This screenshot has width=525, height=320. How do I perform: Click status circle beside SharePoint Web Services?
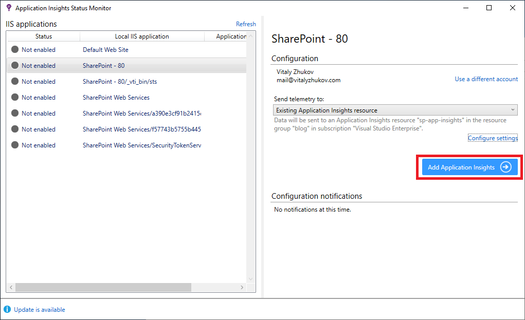15,97
